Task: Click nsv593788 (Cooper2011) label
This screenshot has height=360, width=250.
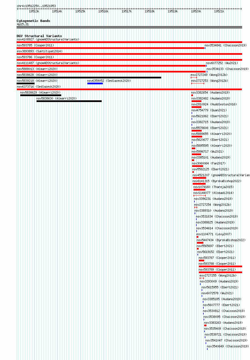Action: tap(217, 264)
